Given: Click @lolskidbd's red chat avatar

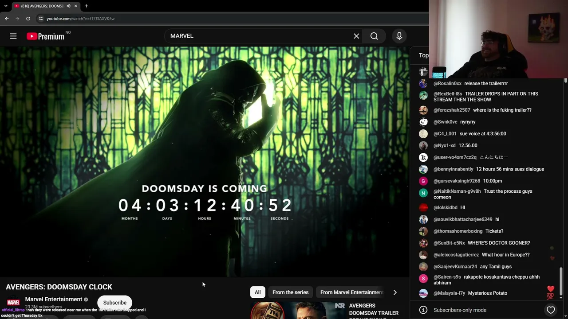Looking at the screenshot, I should coord(423,207).
